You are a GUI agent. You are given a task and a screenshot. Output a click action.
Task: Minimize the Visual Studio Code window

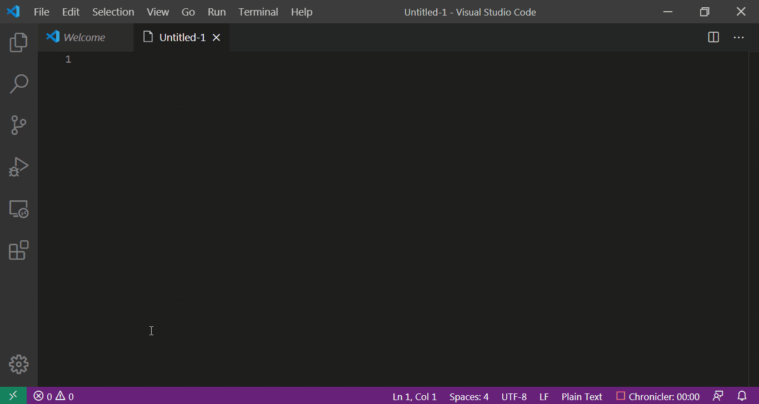pyautogui.click(x=668, y=12)
